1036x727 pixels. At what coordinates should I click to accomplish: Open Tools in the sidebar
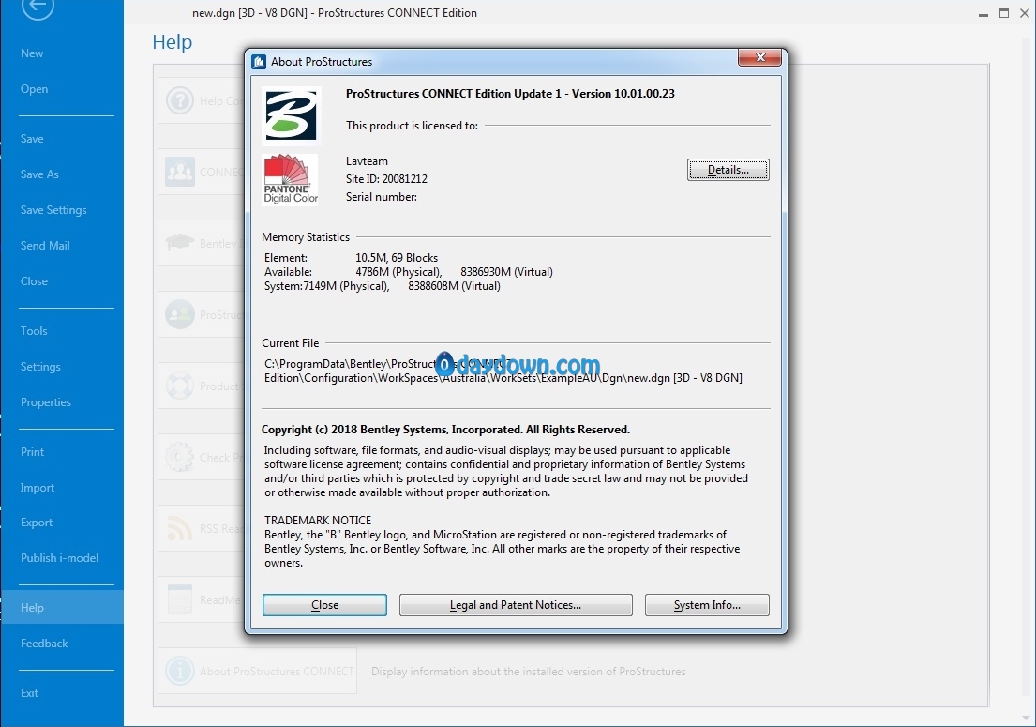pyautogui.click(x=34, y=331)
